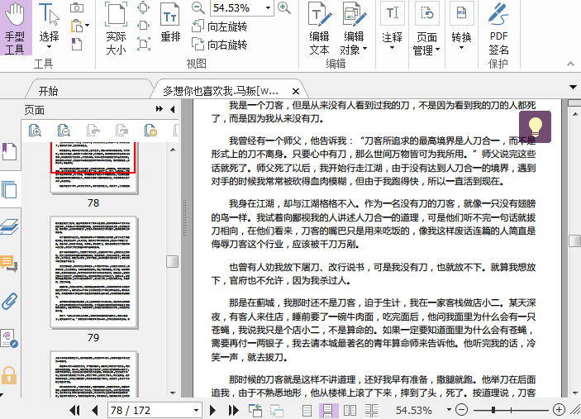Click the PDF签名 sign tool
The height and width of the screenshot is (419, 581).
click(498, 29)
